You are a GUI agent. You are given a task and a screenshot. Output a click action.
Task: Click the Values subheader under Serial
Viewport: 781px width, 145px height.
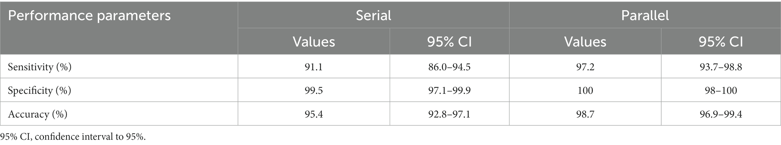[x=314, y=41]
